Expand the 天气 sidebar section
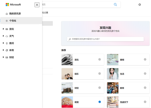This screenshot has width=151, height=108. pos(4,36)
